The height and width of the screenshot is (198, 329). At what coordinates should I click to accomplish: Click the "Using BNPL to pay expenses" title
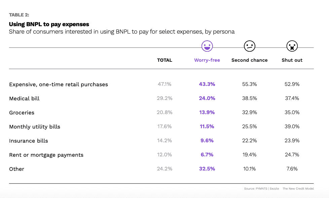pyautogui.click(x=49, y=24)
